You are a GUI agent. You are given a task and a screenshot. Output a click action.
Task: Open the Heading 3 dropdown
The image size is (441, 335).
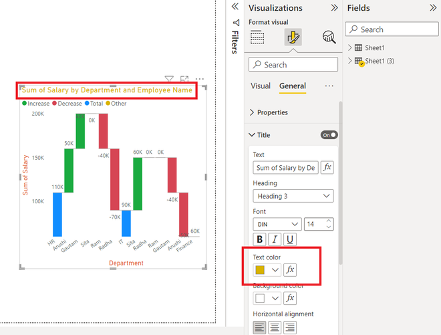(x=293, y=196)
